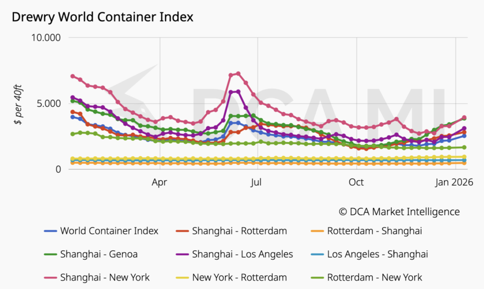Click the Jul label on x-axis

pyautogui.click(x=258, y=182)
